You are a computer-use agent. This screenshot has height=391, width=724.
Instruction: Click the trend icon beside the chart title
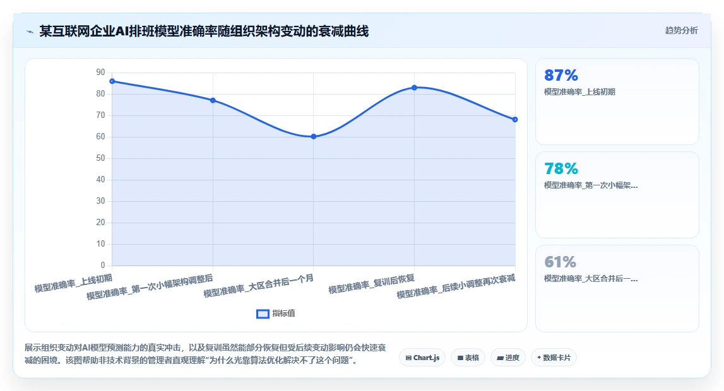[x=30, y=32]
